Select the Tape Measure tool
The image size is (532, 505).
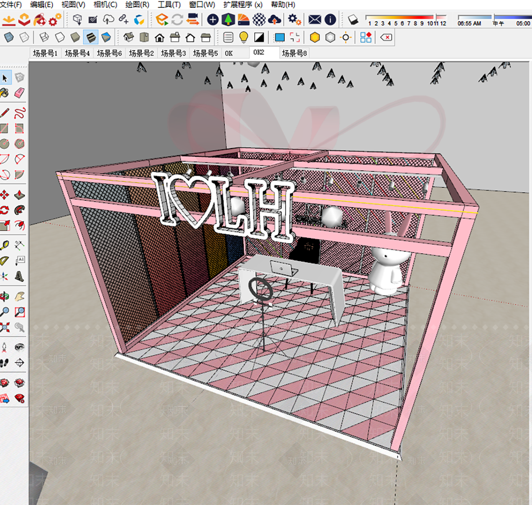tap(4, 246)
